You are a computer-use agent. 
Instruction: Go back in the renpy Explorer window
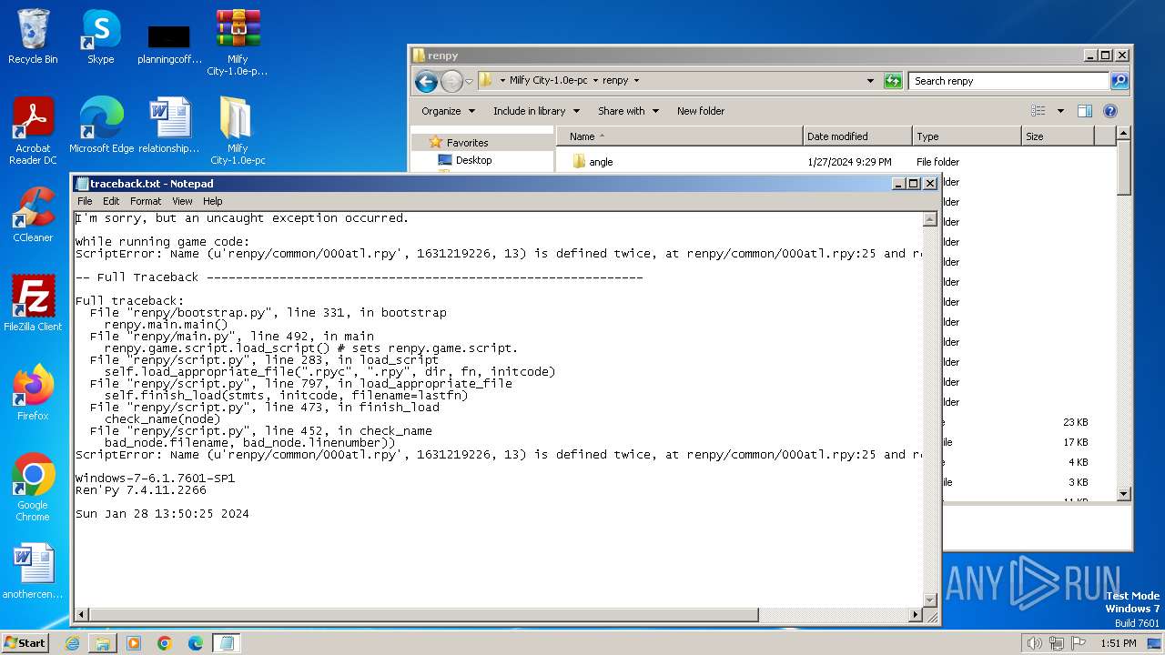426,81
